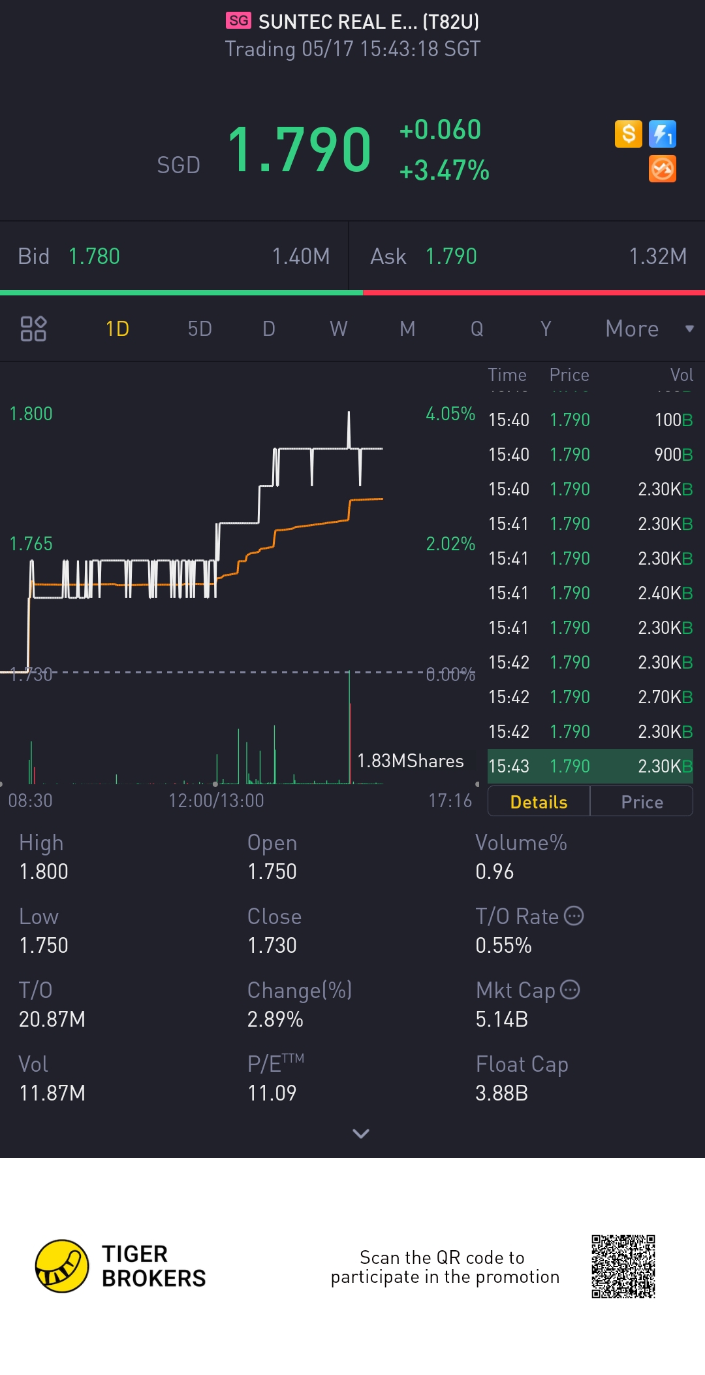Tap the 2.40KB volume trade row
This screenshot has width=705, height=1375.
[x=590, y=593]
